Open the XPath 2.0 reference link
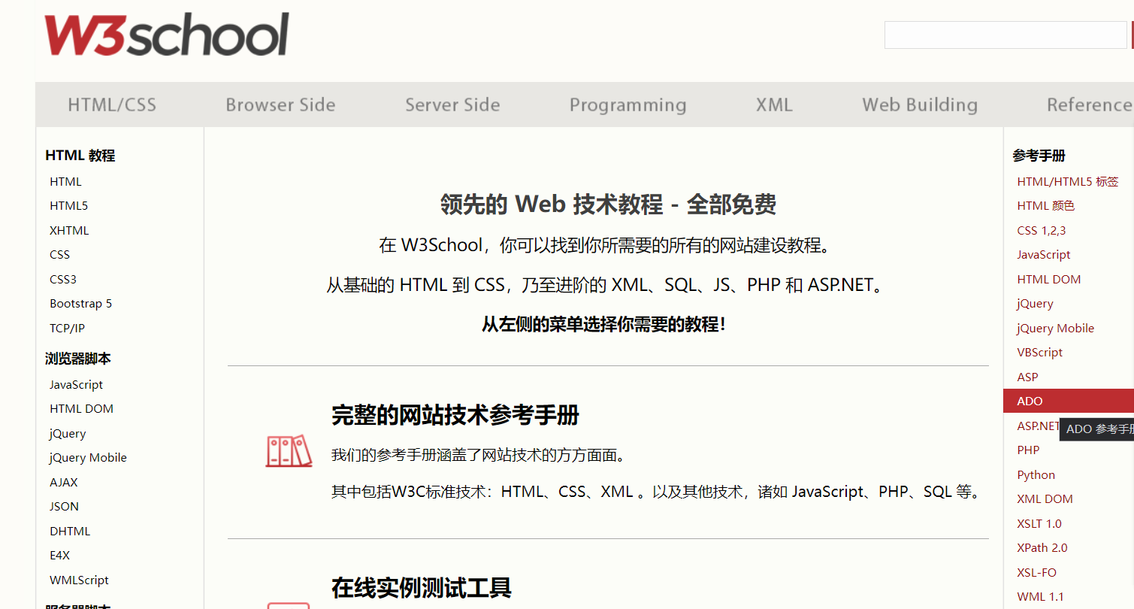The image size is (1134, 609). click(1042, 548)
